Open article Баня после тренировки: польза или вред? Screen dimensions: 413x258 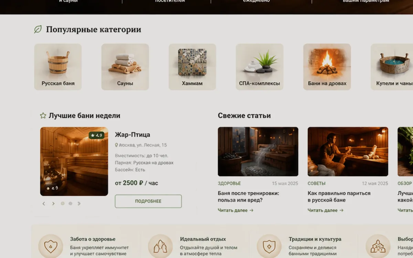point(248,196)
